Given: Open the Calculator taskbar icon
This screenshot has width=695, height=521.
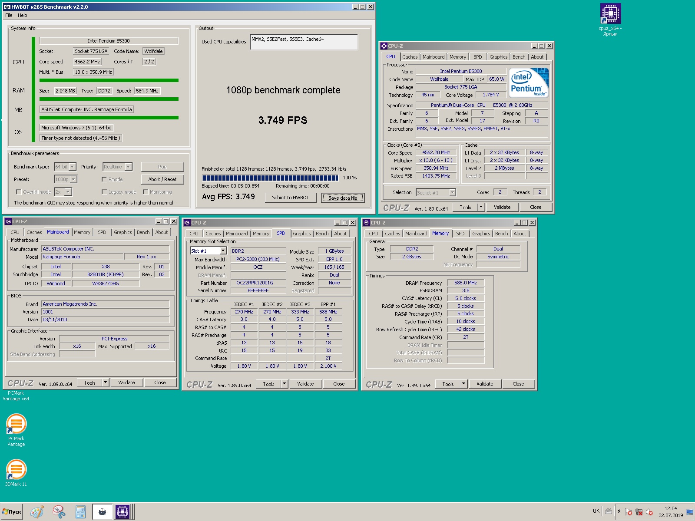Looking at the screenshot, I should [x=80, y=512].
